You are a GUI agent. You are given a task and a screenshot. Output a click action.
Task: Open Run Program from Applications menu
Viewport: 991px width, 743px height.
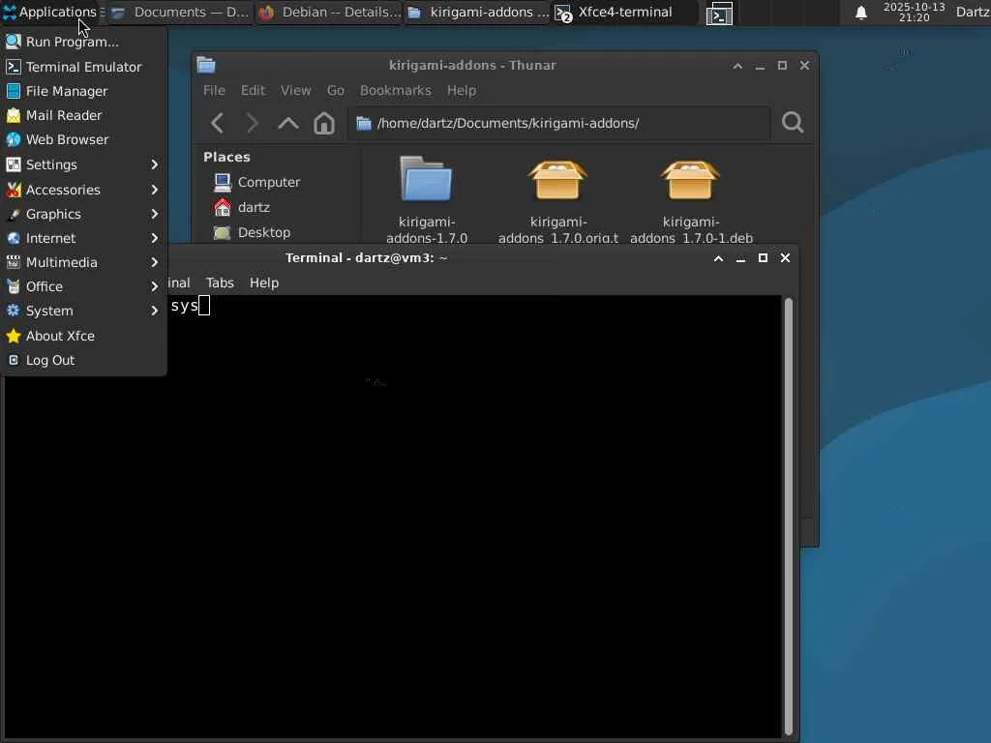click(x=83, y=42)
